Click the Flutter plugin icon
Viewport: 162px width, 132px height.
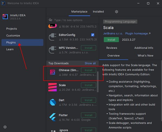[x=53, y=117]
